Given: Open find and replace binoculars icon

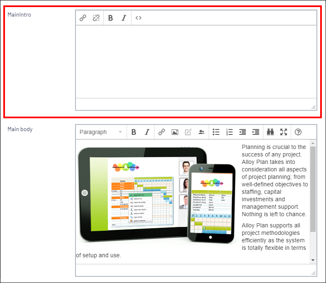Looking at the screenshot, I should click(270, 132).
